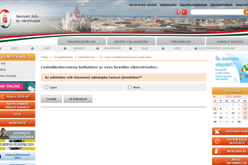Select the Igen radio button
The width and height of the screenshot is (248, 165).
pyautogui.click(x=47, y=87)
